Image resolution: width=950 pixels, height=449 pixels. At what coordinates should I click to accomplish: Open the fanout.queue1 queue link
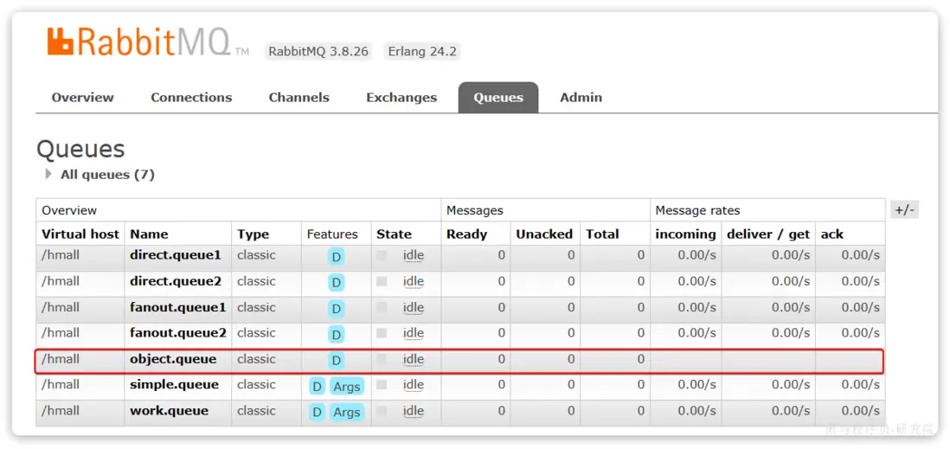point(177,307)
